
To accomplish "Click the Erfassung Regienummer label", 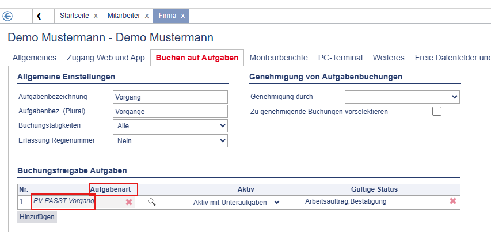I will (56, 140).
